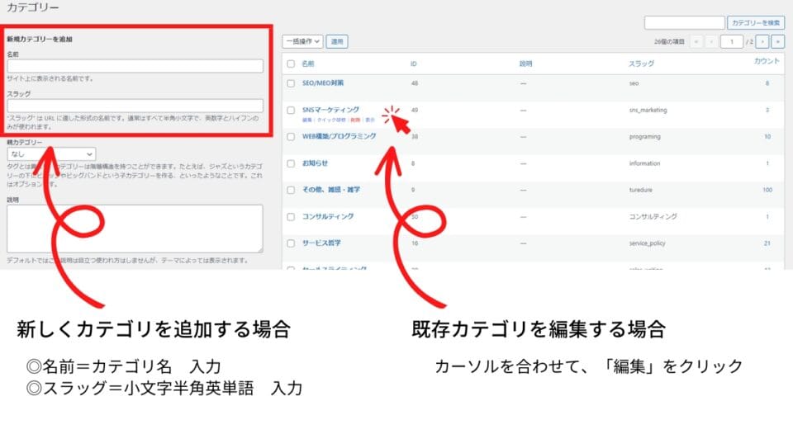Open the 親カテゴリー dropdown showing なし
Viewport: 793px width, 434px height.
coord(51,154)
